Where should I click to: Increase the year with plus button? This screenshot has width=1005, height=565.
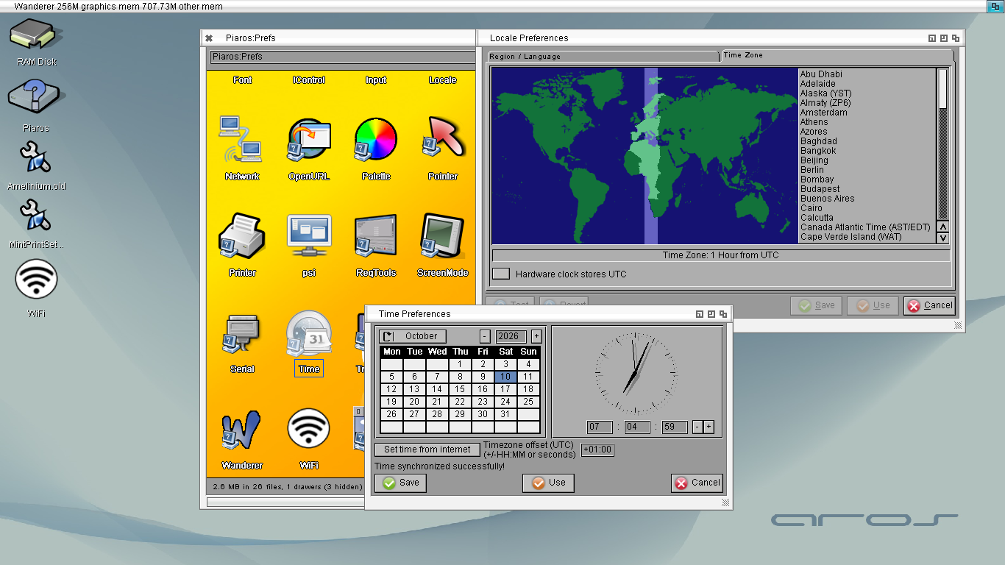point(536,336)
